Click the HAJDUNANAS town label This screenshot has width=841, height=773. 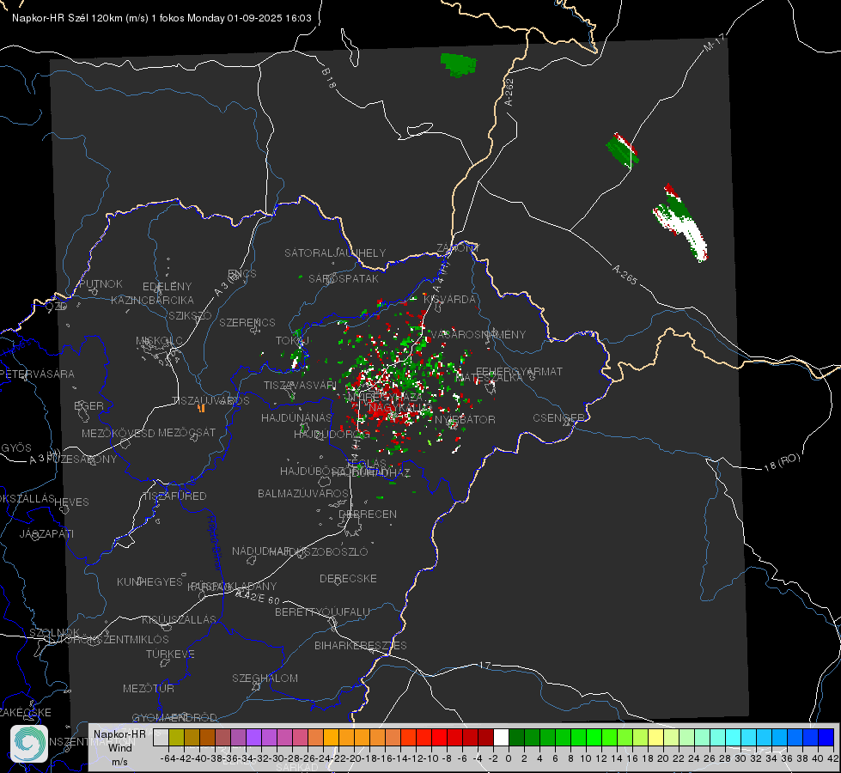coord(296,417)
